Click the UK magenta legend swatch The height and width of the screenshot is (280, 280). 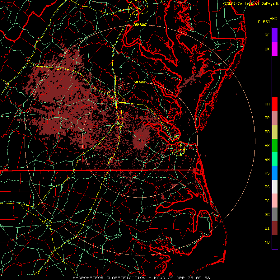275,49
